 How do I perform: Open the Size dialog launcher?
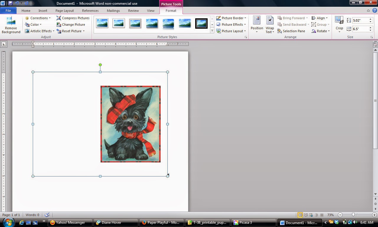[x=372, y=37]
